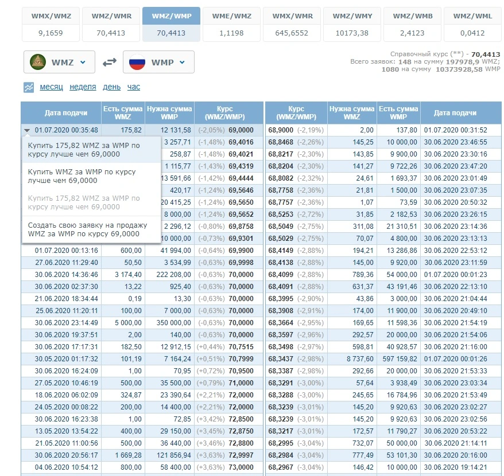Switch to the WMX/WMZ pair tab

tap(51, 25)
